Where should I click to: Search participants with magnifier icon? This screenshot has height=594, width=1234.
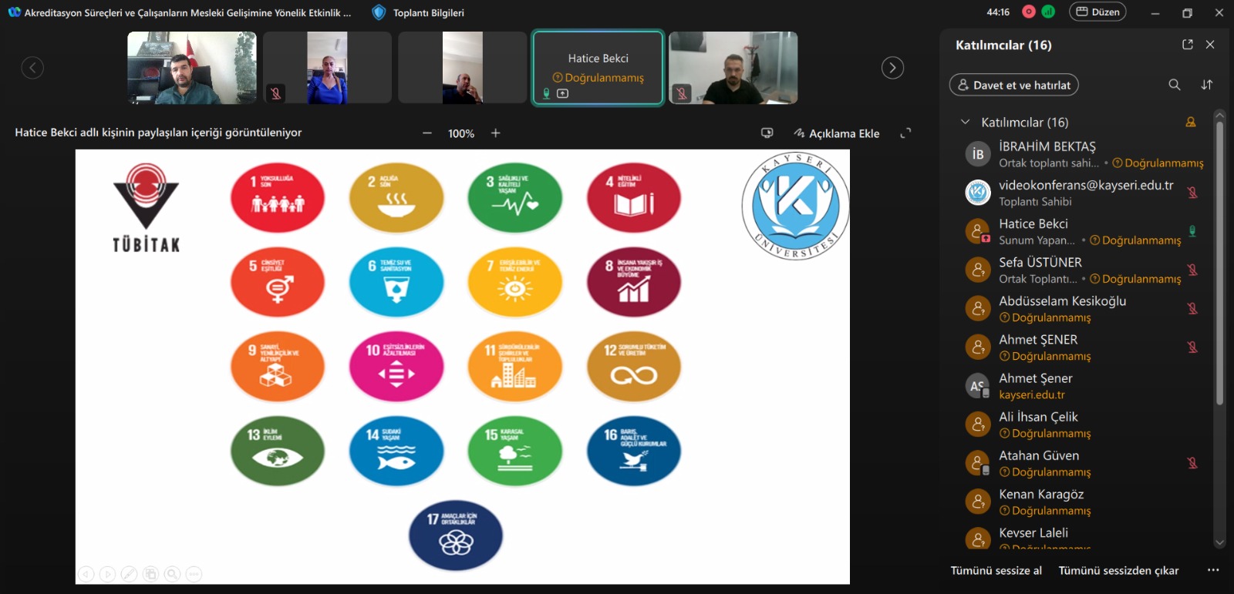(1175, 85)
